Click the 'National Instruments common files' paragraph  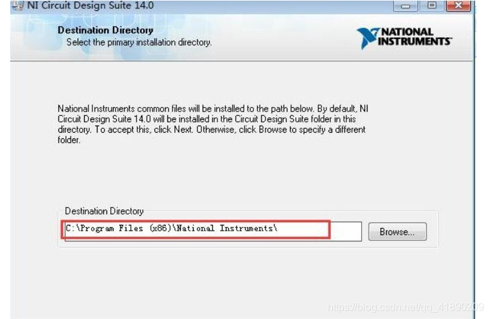213,124
